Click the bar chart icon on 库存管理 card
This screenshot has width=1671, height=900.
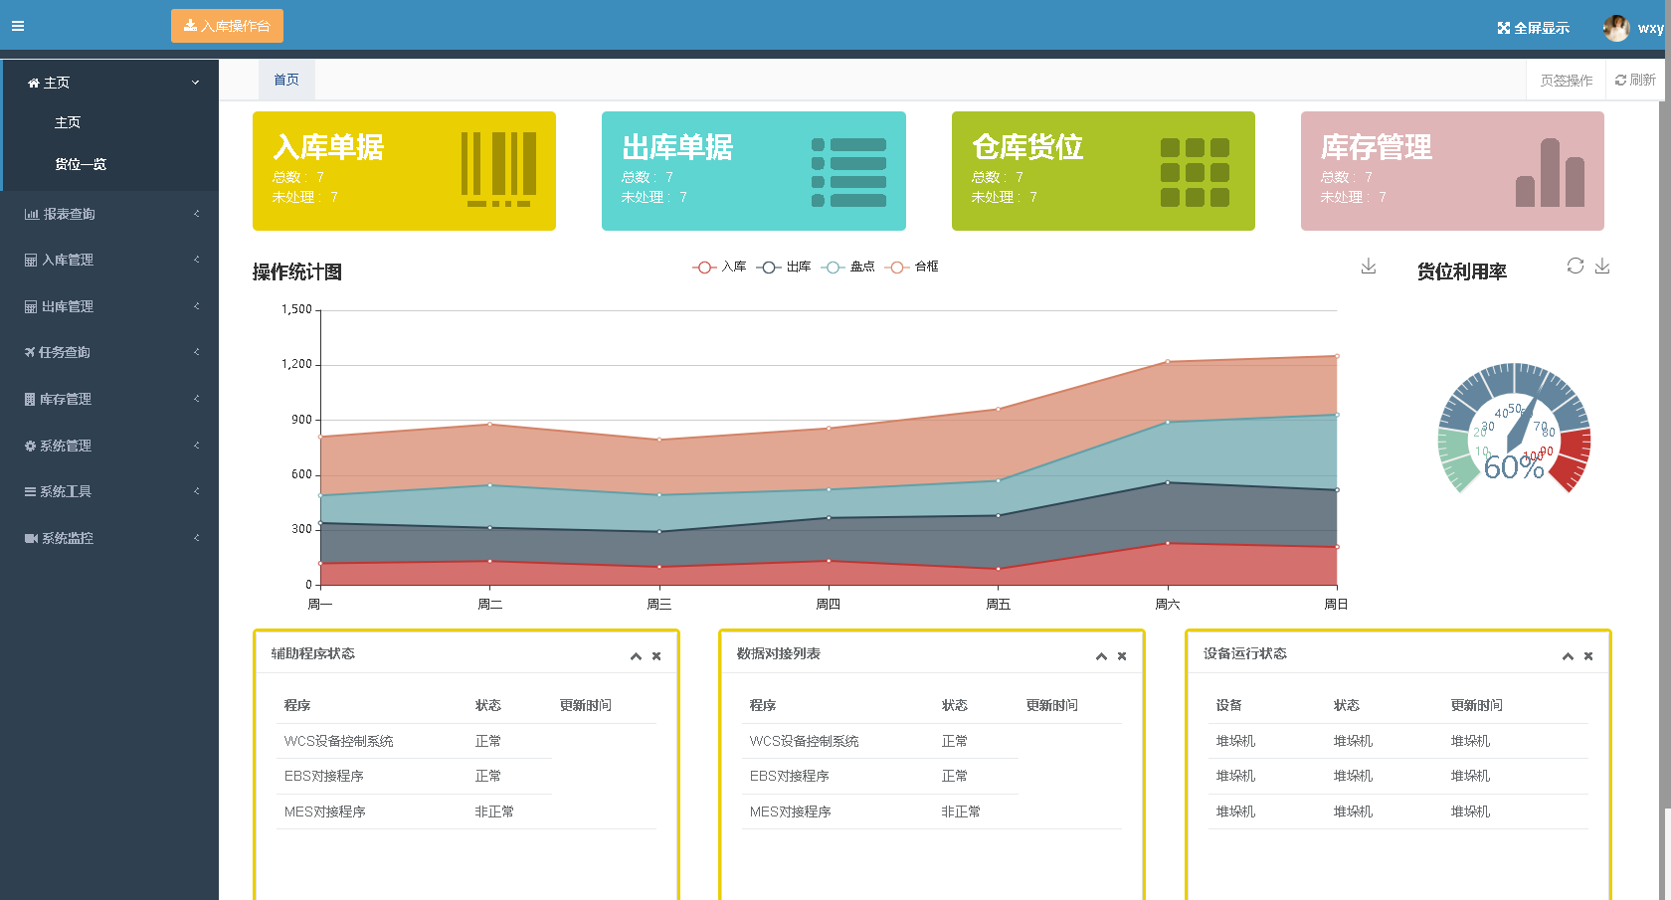point(1550,172)
